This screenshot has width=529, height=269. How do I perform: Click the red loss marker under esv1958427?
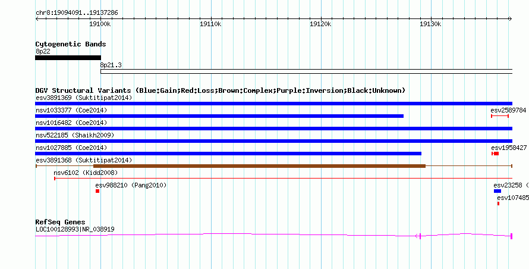tap(495, 154)
